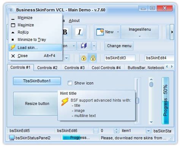Image resolution: width=180 pixels, height=147 pixels.
Task: Select Load skin... menu entry
Action: click(x=35, y=48)
